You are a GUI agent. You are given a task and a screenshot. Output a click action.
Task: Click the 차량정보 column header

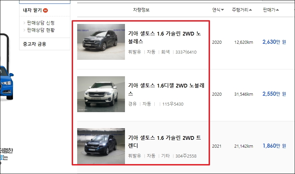tap(141, 10)
